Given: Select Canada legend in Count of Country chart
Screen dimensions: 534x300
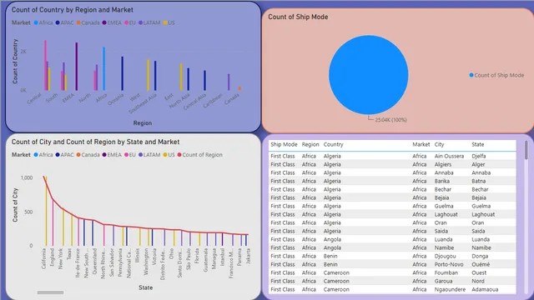Looking at the screenshot, I should (88, 22).
